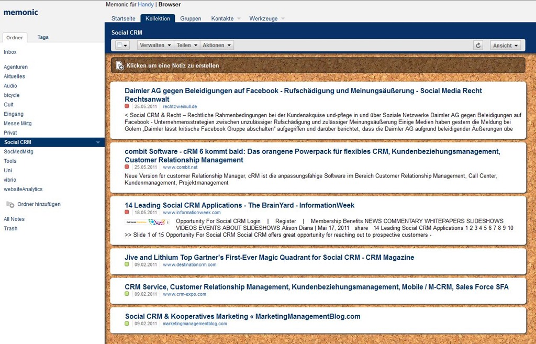Viewport: 536px width, 344px height.
Task: Open the Gruppen tab
Action: pyautogui.click(x=191, y=18)
